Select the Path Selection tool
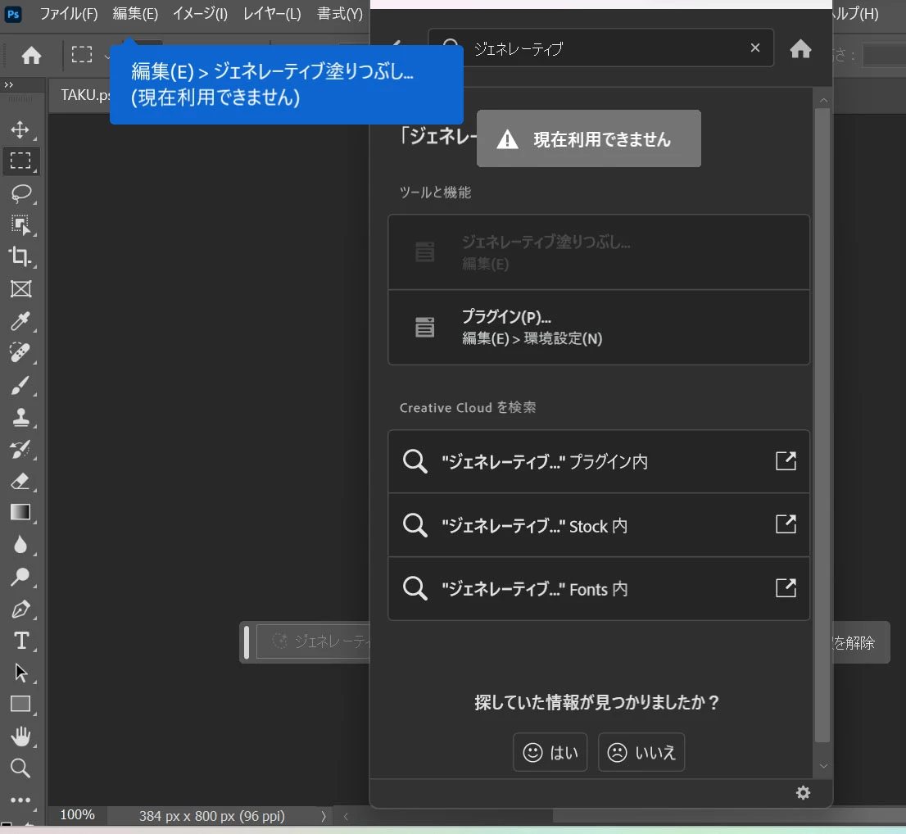The image size is (906, 834). coord(20,673)
